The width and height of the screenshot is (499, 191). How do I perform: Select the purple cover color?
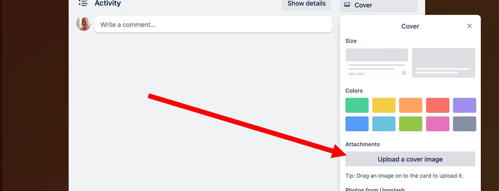(464, 105)
